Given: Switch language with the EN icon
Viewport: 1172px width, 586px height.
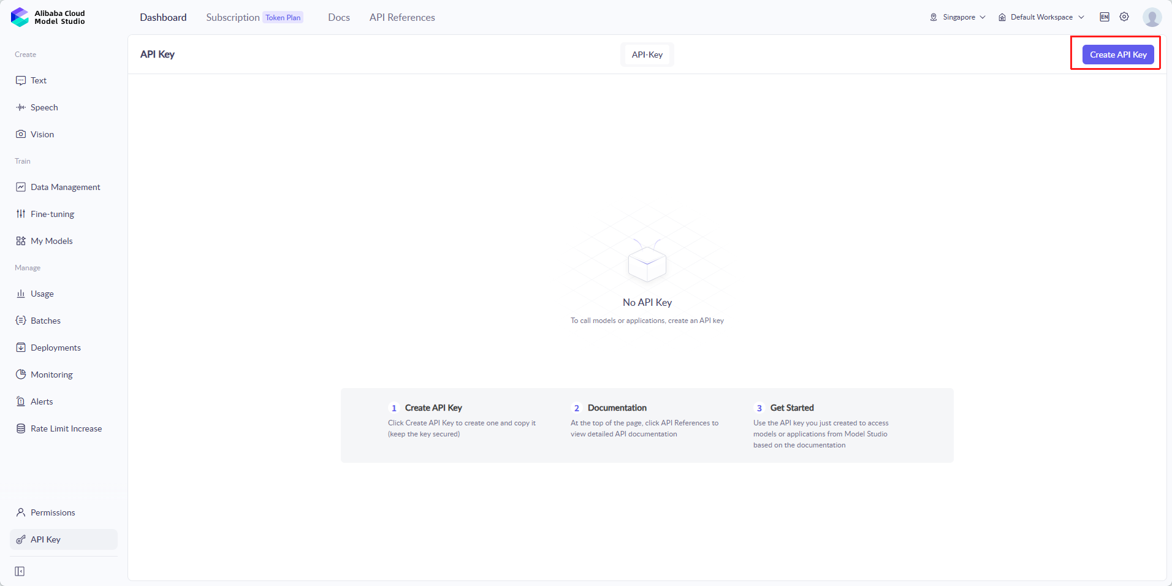Looking at the screenshot, I should [x=1105, y=17].
